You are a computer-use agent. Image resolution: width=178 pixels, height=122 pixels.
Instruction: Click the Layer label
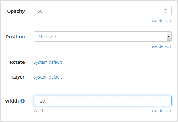[x=18, y=77]
